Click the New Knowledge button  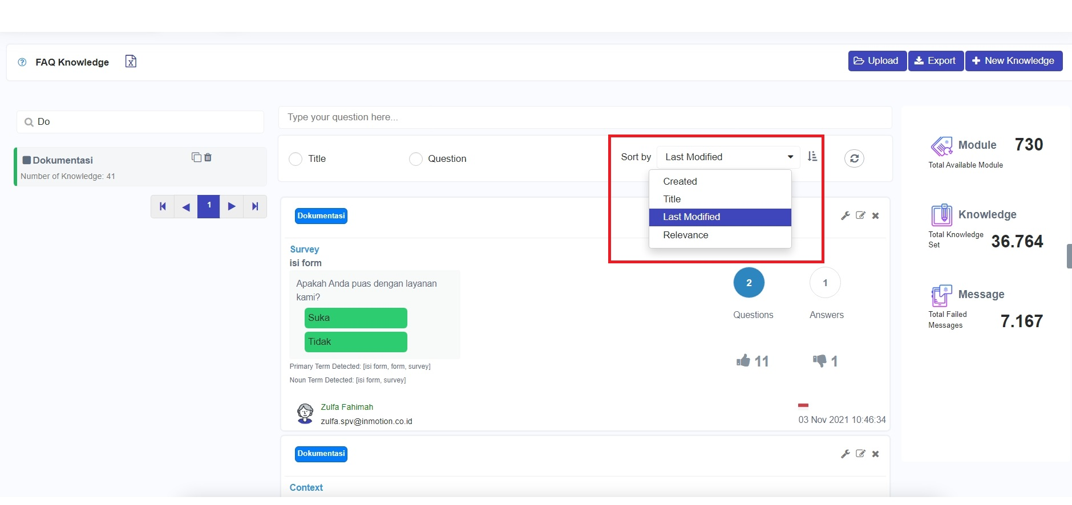coord(1013,61)
